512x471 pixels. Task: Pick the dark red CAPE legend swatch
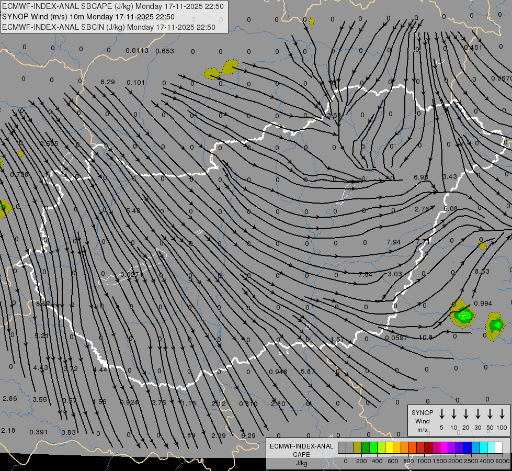click(x=428, y=448)
